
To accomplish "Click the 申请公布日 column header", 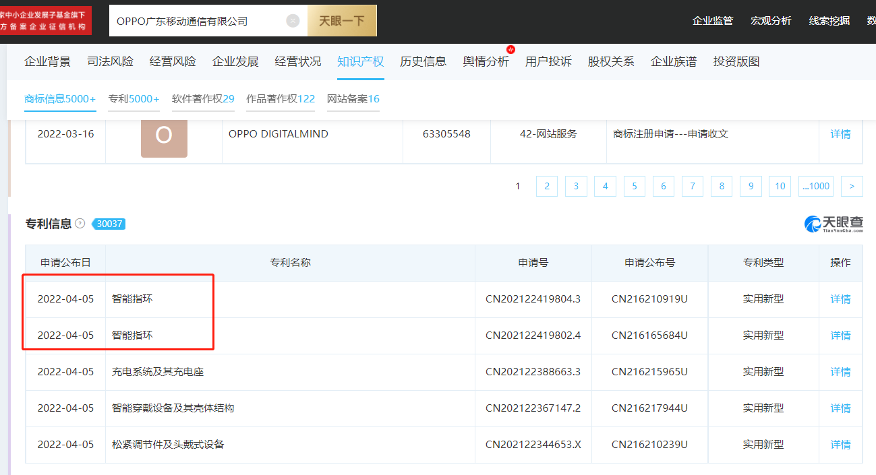I will (x=65, y=263).
